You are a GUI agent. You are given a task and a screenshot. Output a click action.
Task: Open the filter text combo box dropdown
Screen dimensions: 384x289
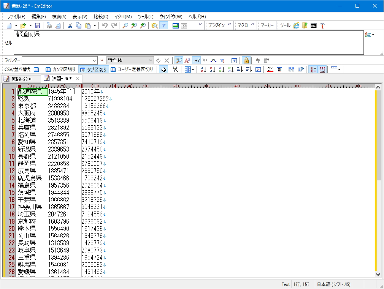pos(94,60)
